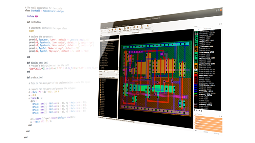Screen dimensions: 255x143
Task: Select layer active.drawing - 3/252
Action: 207,52
